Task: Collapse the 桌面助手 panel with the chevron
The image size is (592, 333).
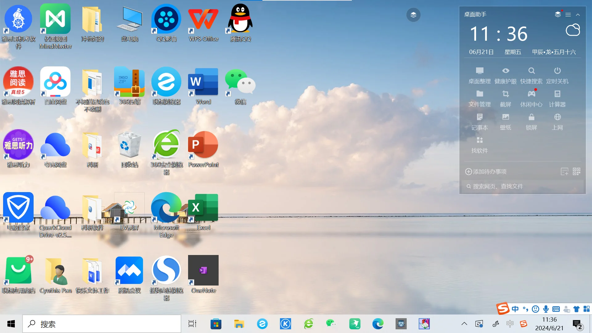Action: pyautogui.click(x=578, y=14)
